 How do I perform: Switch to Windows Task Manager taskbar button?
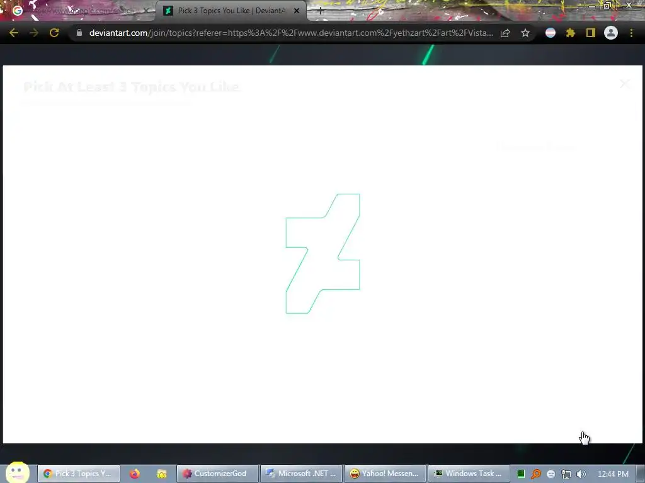469,474
